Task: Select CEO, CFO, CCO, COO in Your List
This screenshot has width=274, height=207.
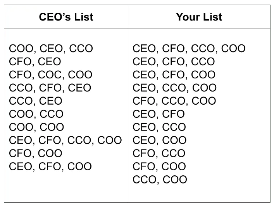Action: point(189,48)
